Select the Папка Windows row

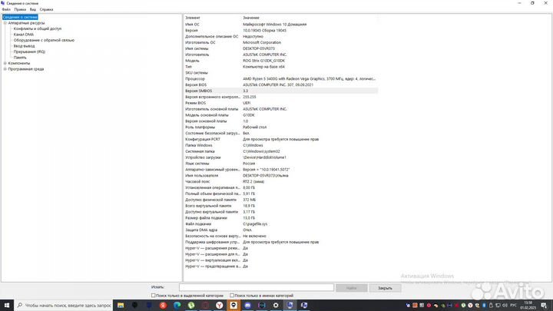pyautogui.click(x=281, y=145)
